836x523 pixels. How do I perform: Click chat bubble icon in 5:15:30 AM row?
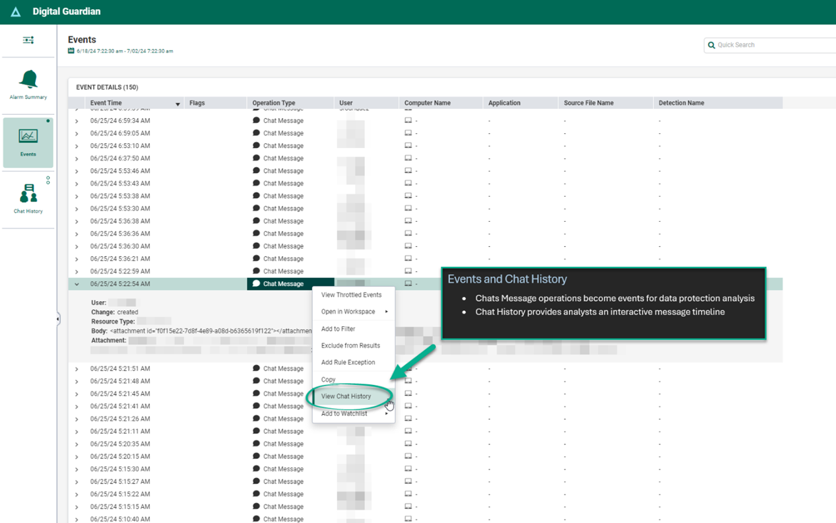pyautogui.click(x=257, y=469)
